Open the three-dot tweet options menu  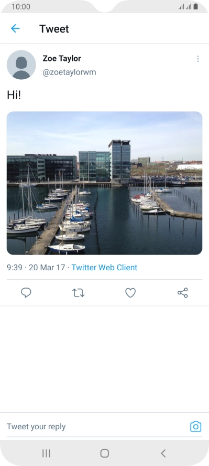coord(197,59)
